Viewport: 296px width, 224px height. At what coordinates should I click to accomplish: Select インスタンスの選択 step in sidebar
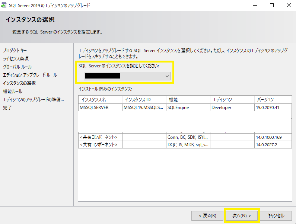(19, 83)
